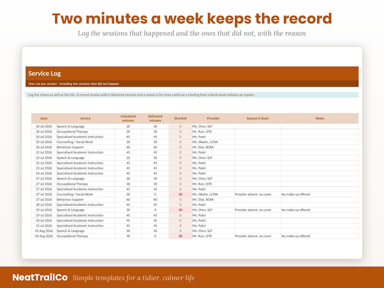The image size is (384, 288).
Task: Click the 'Log the misses as well' info banner
Action: click(x=192, y=95)
